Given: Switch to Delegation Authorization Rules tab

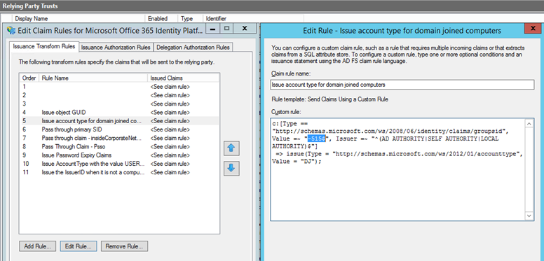Looking at the screenshot, I should pyautogui.click(x=193, y=48).
